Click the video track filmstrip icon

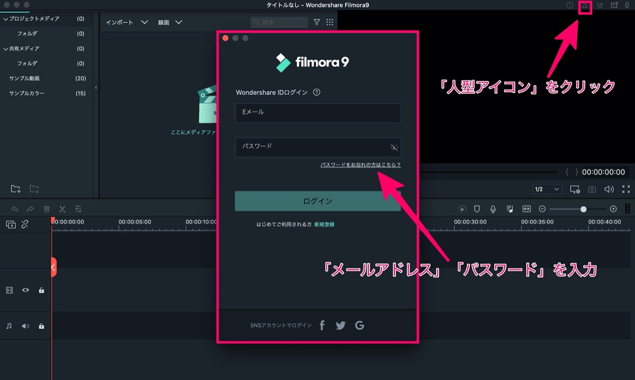pyautogui.click(x=9, y=290)
